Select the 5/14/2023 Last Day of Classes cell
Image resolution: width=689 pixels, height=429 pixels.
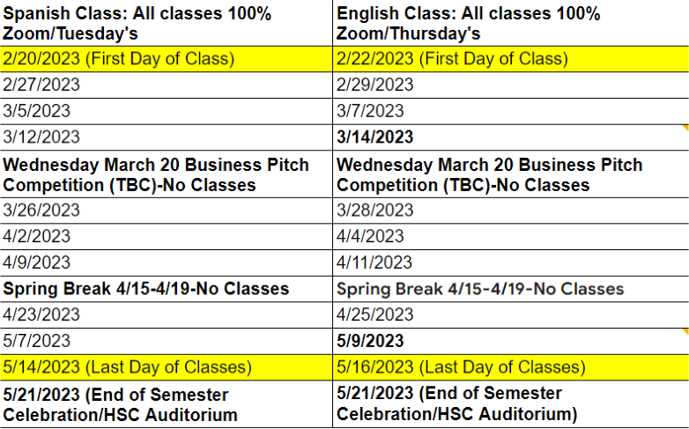pyautogui.click(x=167, y=367)
